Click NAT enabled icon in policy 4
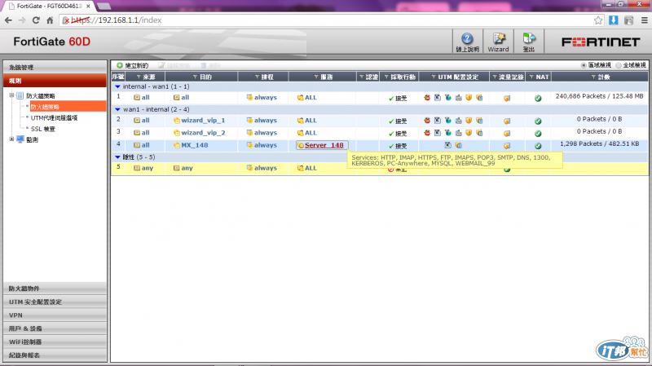Screen dimensions: 652x366 click(x=538, y=146)
